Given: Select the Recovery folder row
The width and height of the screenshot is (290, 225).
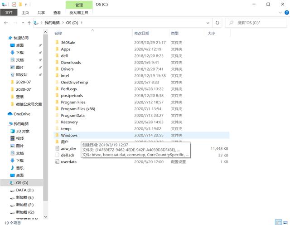Looking at the screenshot, I should 141,122.
